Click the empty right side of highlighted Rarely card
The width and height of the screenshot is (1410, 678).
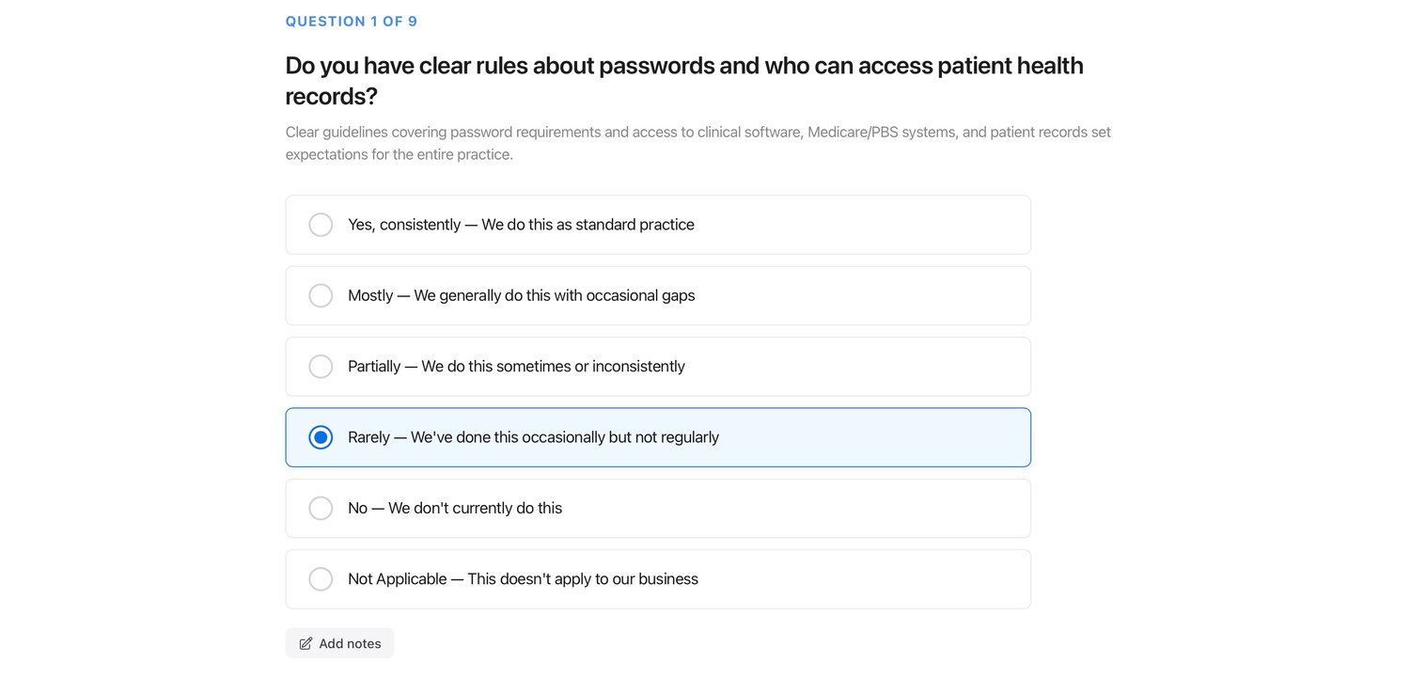[874, 437]
